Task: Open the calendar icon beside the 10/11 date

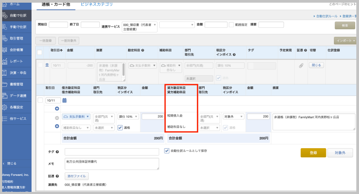Action: pyautogui.click(x=65, y=100)
